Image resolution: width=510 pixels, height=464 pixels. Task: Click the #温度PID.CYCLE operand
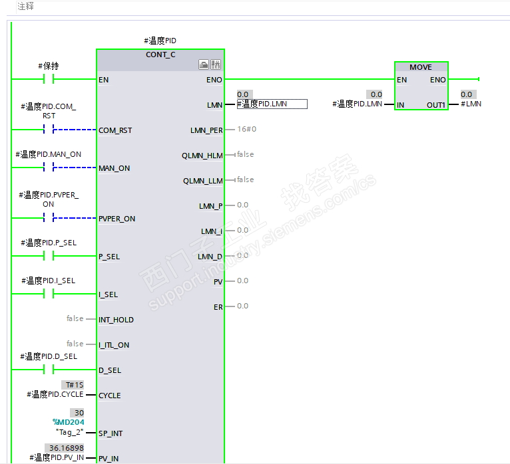click(x=55, y=394)
